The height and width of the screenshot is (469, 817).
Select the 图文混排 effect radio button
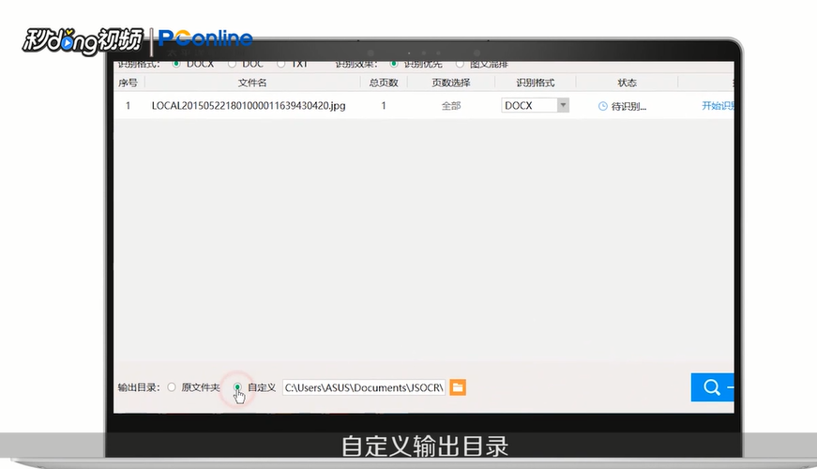point(460,64)
